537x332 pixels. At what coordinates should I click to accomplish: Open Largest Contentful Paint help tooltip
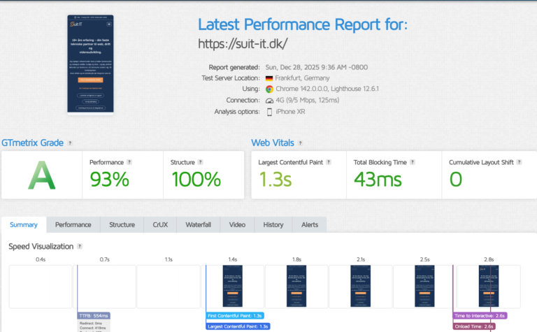pos(328,162)
